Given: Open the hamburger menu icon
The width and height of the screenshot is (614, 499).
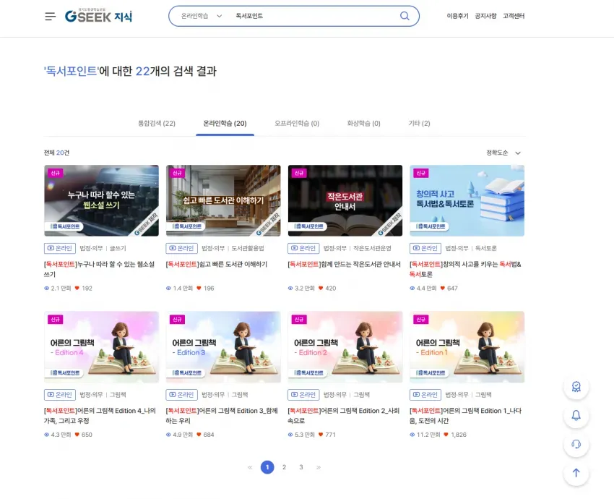Looking at the screenshot, I should pyautogui.click(x=50, y=17).
